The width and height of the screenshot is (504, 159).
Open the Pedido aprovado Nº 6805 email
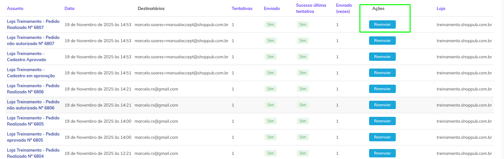pyautogui.click(x=33, y=137)
